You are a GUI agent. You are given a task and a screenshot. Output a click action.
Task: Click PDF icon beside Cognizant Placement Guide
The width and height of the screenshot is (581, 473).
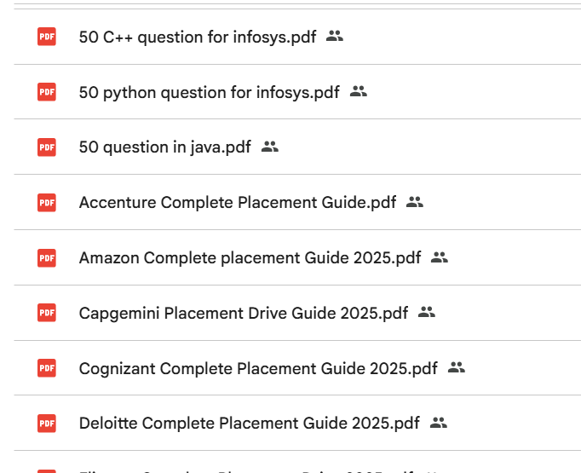[x=47, y=368]
